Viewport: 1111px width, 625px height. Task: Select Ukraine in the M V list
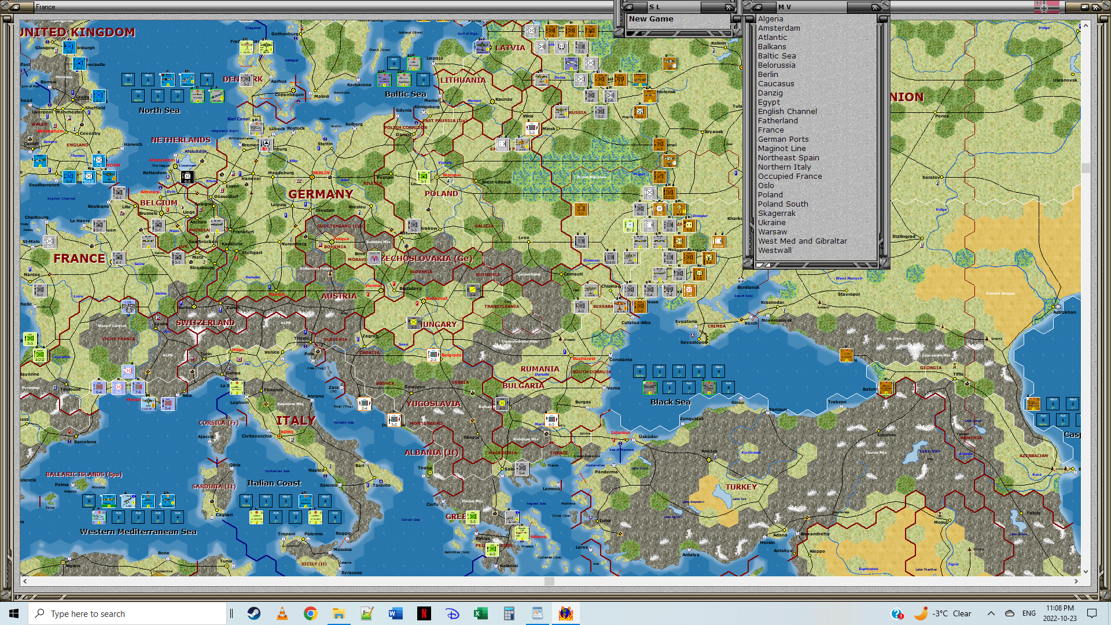point(771,222)
